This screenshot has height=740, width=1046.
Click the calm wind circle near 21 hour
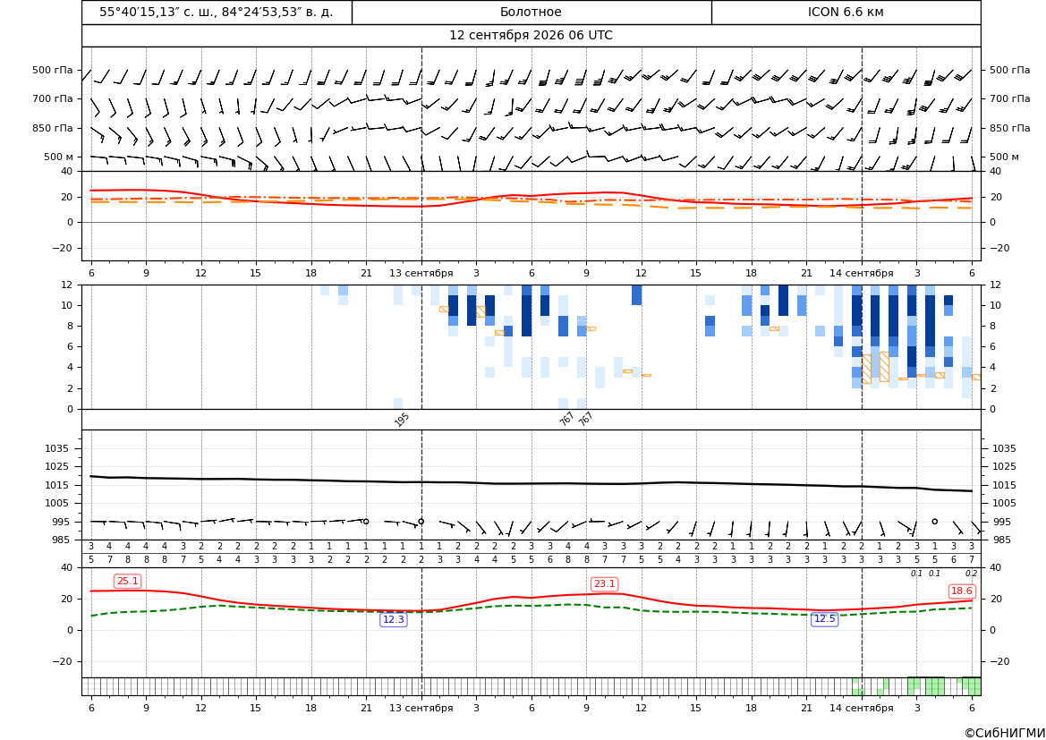pos(366,522)
